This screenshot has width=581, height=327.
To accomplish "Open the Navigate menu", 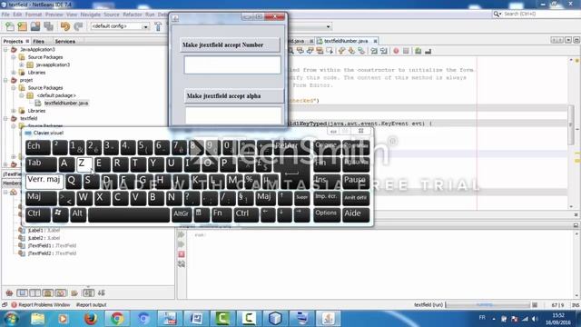I will 91,15.
